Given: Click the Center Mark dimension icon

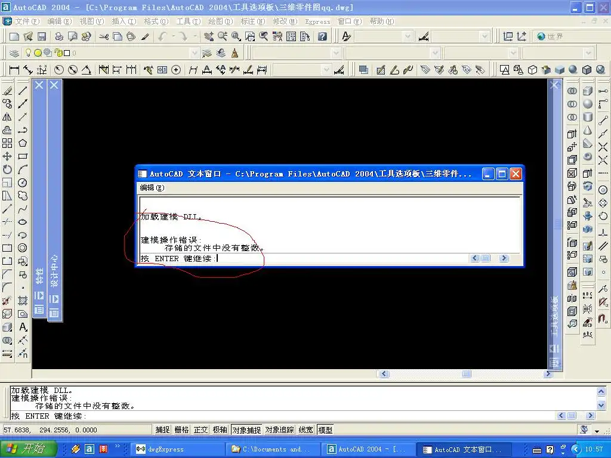Looking at the screenshot, I should coord(176,70).
